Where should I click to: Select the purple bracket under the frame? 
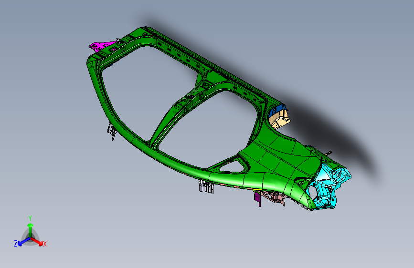258,198
